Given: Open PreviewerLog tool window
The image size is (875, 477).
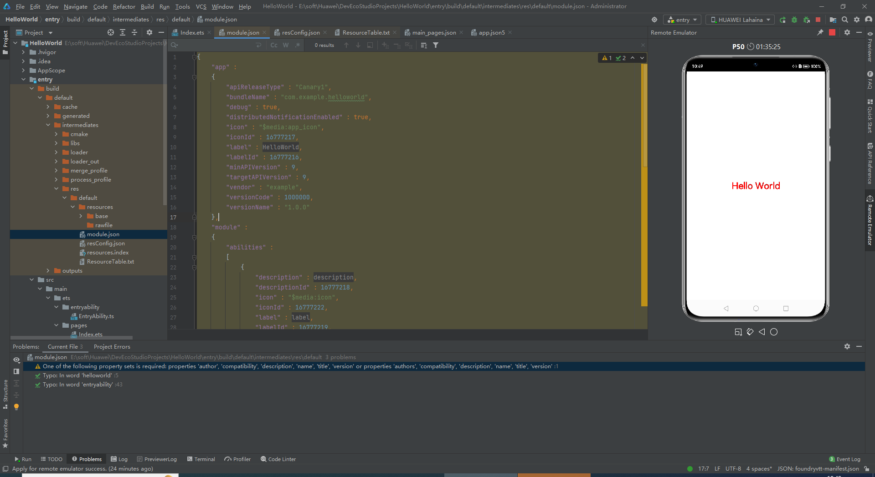Looking at the screenshot, I should (x=157, y=459).
